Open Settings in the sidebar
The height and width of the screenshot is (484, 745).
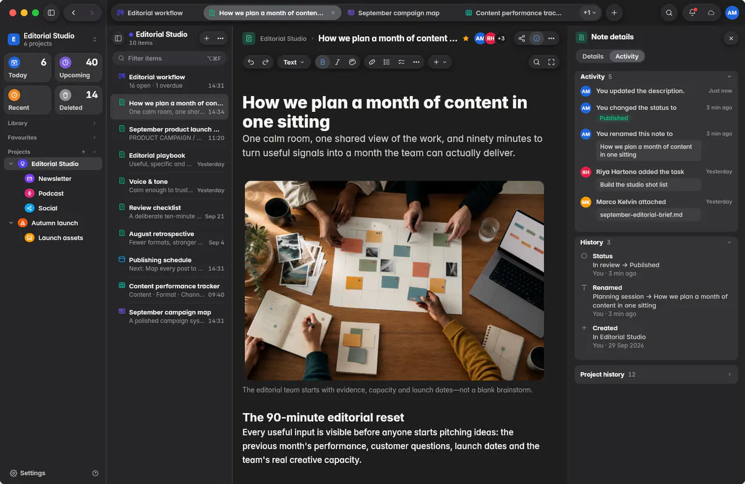[x=27, y=474]
